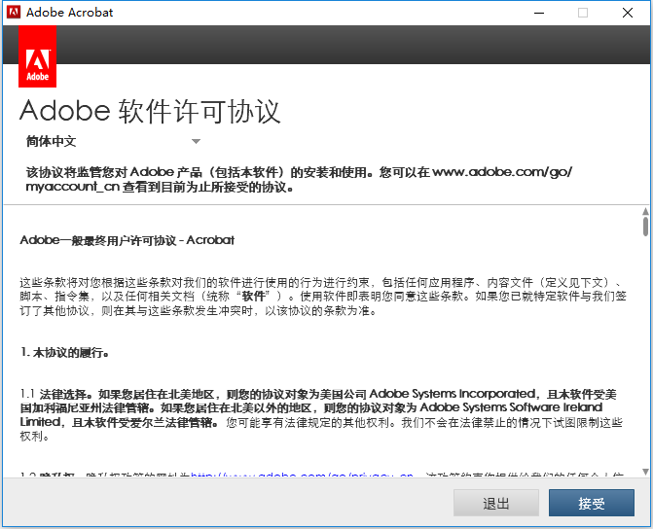Open the 简体中文 language dropdown

click(113, 142)
